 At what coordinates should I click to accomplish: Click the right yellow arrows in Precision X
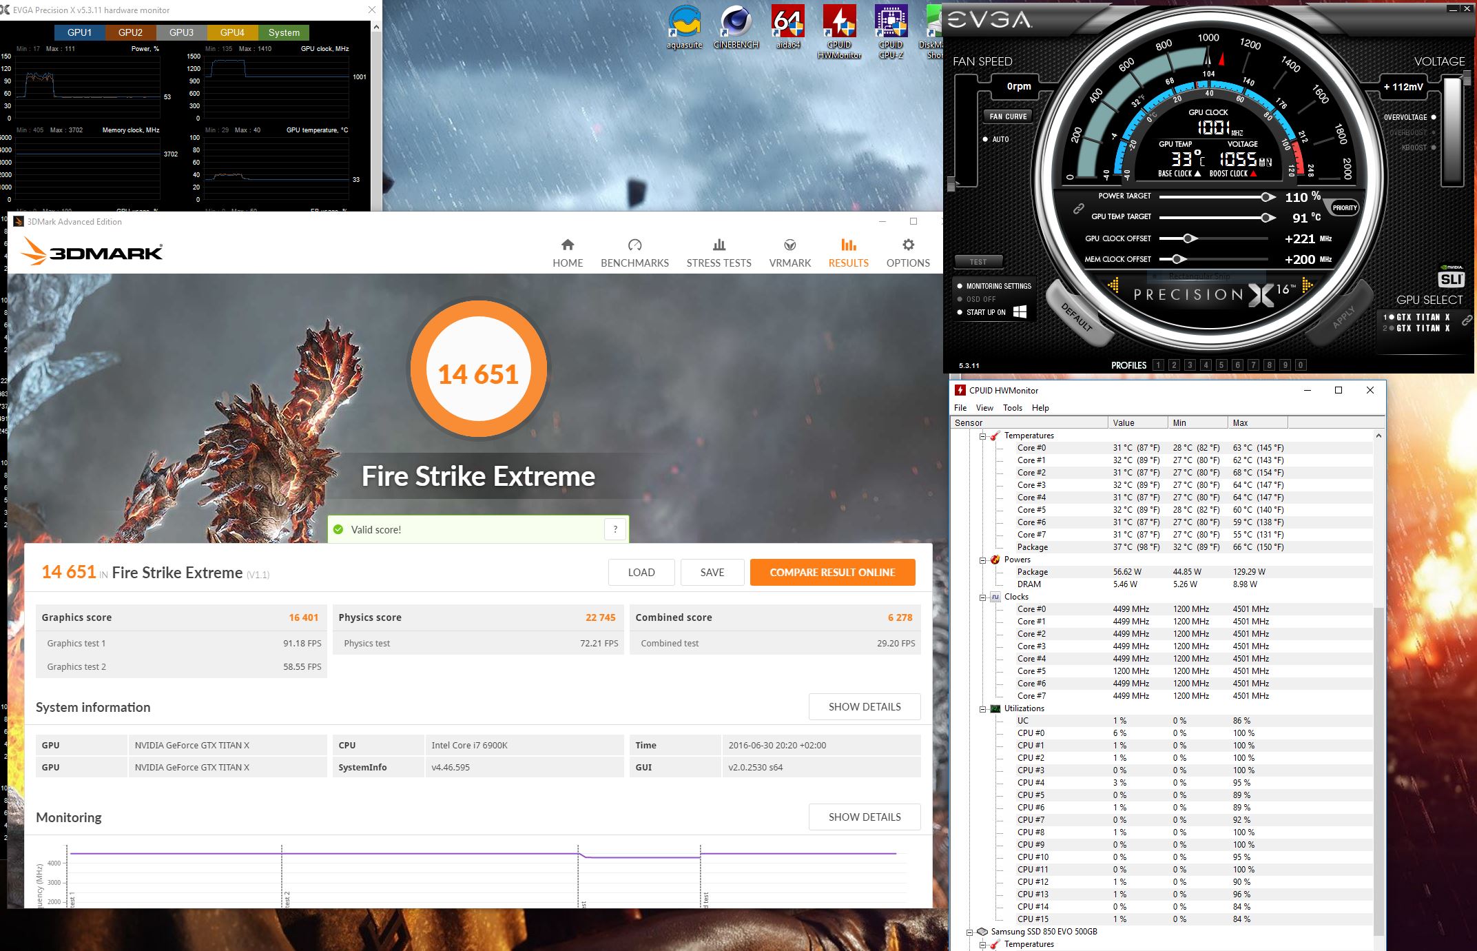coord(1307,285)
